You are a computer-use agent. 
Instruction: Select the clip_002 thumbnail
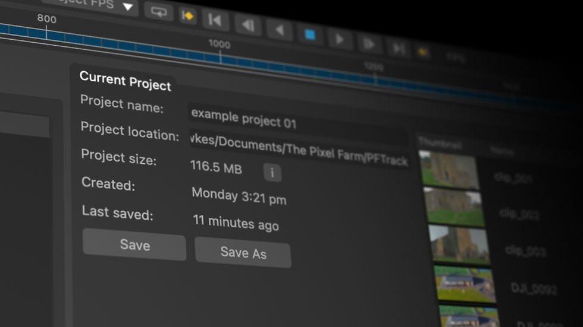tap(454, 207)
